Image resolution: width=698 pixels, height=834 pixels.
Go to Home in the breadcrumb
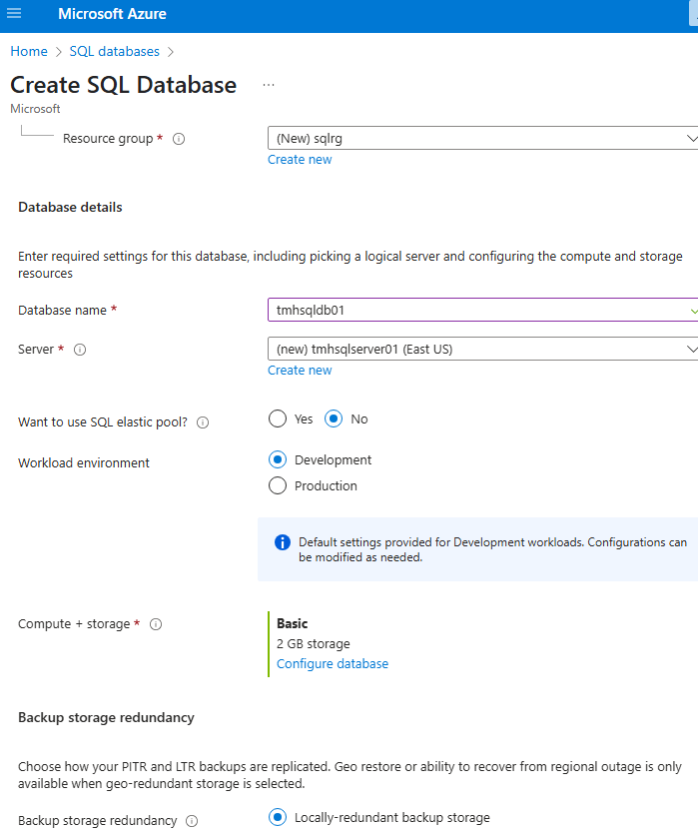coord(29,51)
